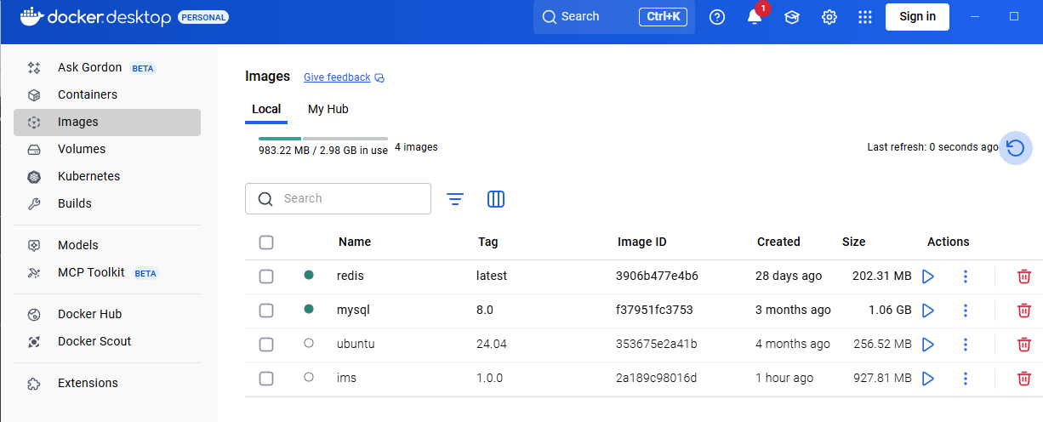Open Settings gear icon
This screenshot has width=1043, height=422.
(x=829, y=17)
